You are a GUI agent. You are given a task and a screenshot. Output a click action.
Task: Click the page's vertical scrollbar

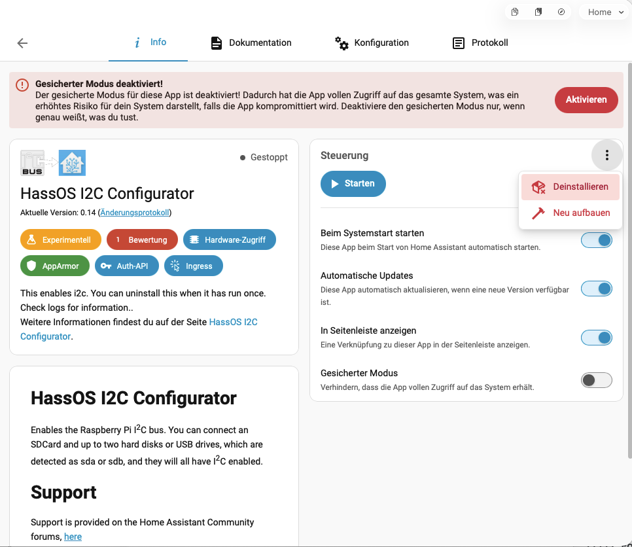pyautogui.click(x=629, y=260)
